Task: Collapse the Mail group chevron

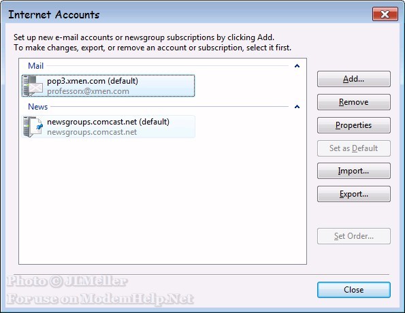Action: [x=297, y=66]
